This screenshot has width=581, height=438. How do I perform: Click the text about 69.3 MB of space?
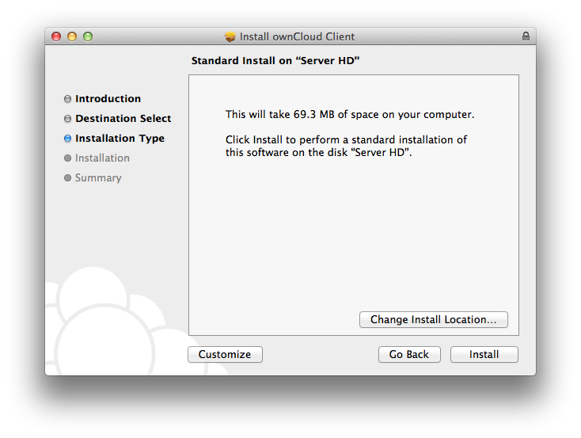350,114
